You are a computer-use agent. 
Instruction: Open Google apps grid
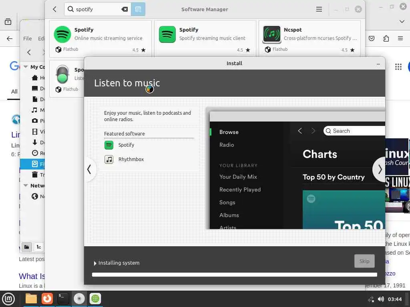pyautogui.click(x=398, y=67)
